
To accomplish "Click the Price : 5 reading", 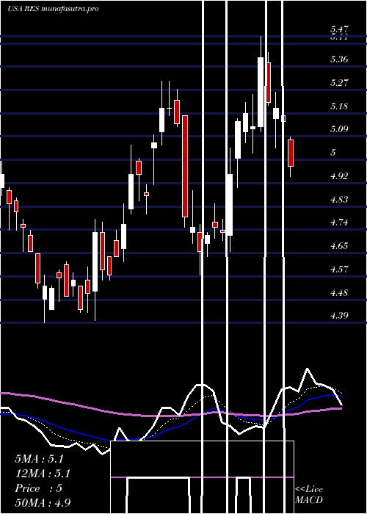I will [x=39, y=488].
